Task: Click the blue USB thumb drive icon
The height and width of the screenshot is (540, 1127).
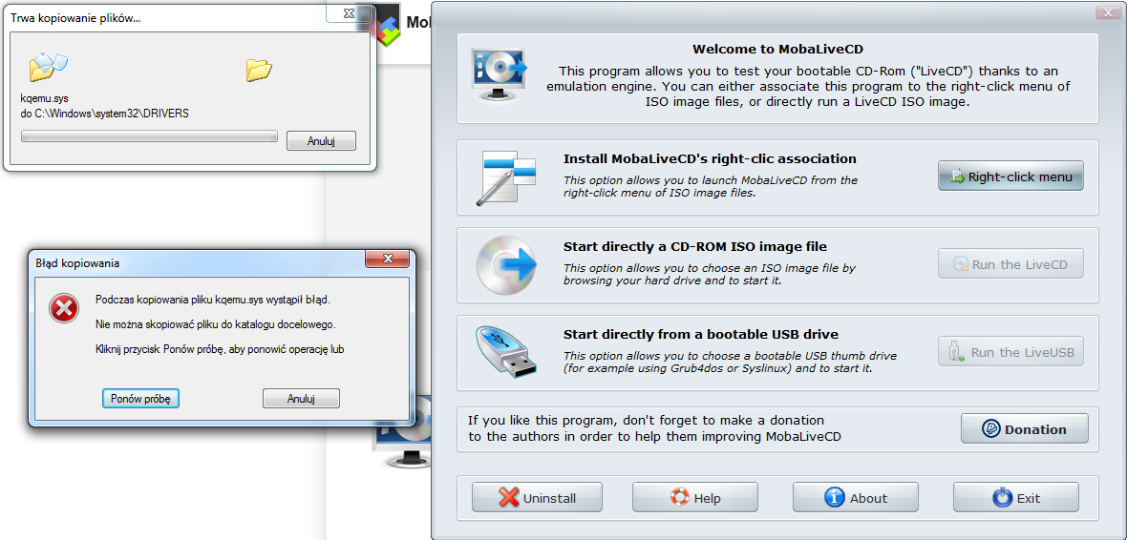Action: [507, 353]
